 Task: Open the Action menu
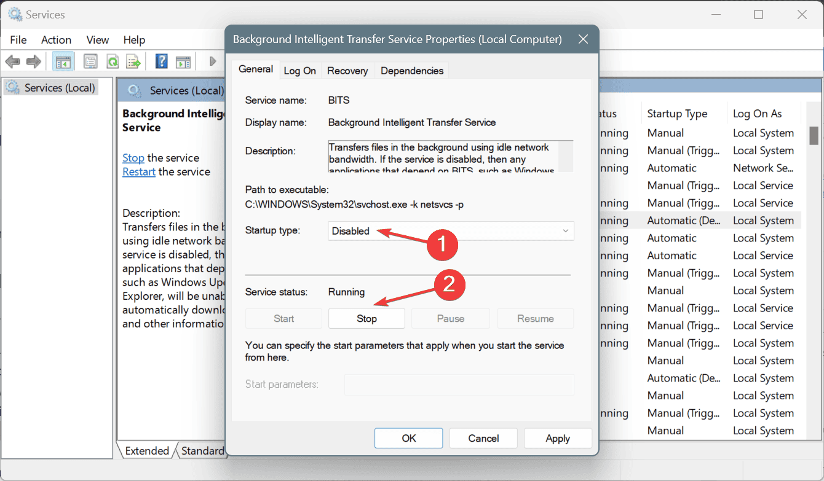pos(56,40)
